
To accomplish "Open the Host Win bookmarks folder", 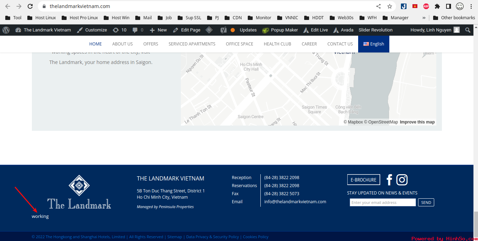I will [x=116, y=17].
